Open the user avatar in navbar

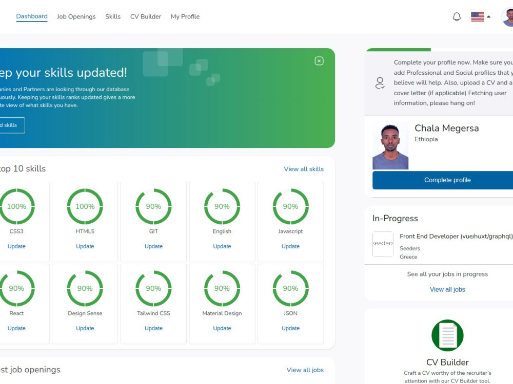tap(507, 17)
